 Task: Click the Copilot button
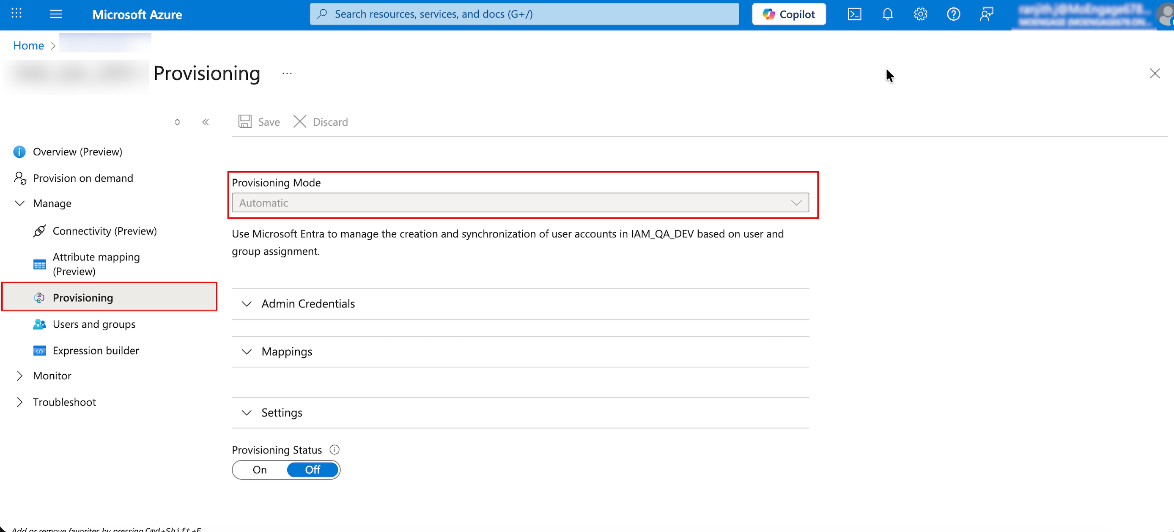tap(788, 14)
